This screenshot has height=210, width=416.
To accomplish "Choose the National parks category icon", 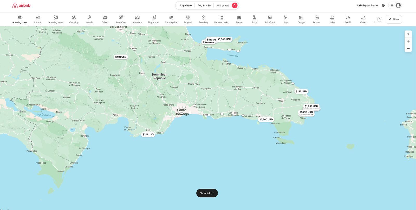I will pyautogui.click(x=221, y=18).
